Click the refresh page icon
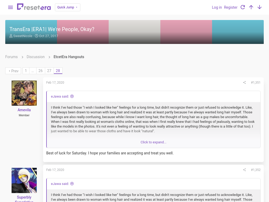This screenshot has height=202, width=269. [242, 7]
